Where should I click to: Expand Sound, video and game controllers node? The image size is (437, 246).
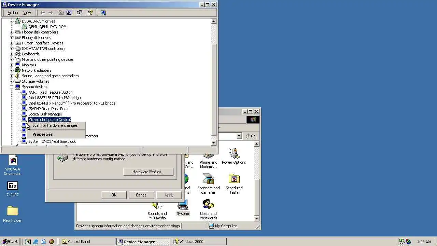(x=11, y=76)
